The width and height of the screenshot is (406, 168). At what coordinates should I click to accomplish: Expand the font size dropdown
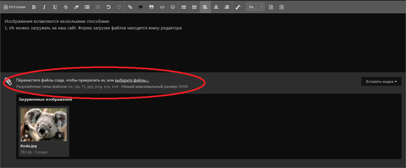point(255,7)
